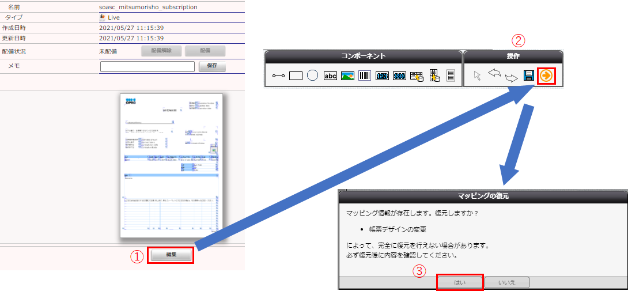Select the barcode component icon
Viewport: 628px width, 291px height.
point(364,75)
